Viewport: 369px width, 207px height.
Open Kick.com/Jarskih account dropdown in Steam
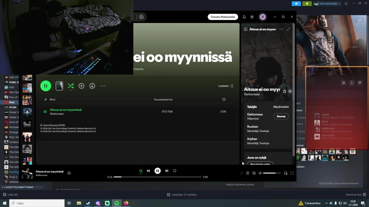coord(327,3)
